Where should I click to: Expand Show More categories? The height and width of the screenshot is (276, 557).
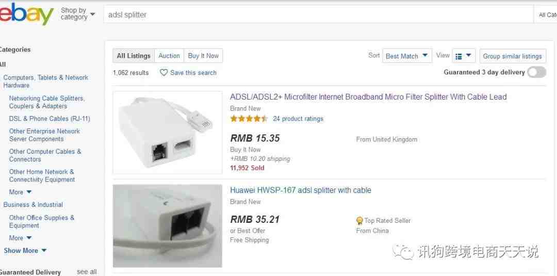[25, 250]
